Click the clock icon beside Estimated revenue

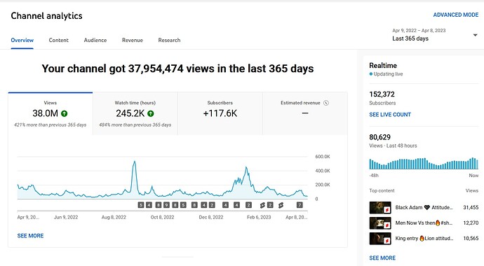[x=326, y=103]
